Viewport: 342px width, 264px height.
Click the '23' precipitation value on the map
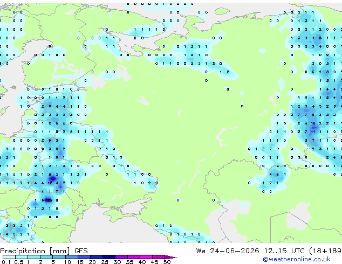point(50,200)
